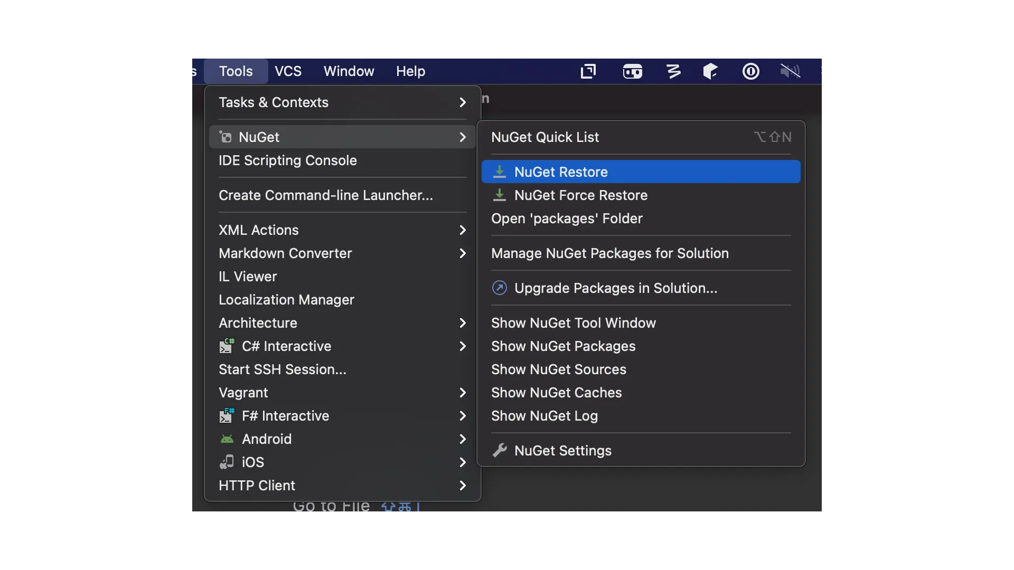Select Manage NuGet Packages for Solution
The width and height of the screenshot is (1014, 570).
(610, 253)
